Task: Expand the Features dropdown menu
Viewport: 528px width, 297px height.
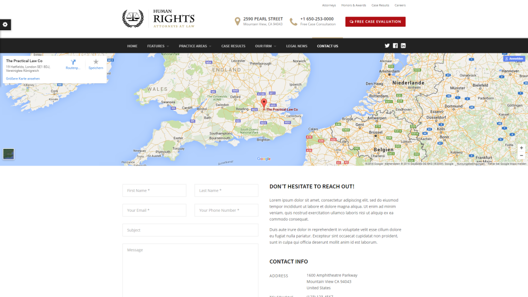Action: pyautogui.click(x=158, y=46)
